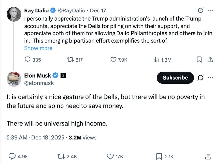View analytics on Ray Dalio's post

coord(156,60)
